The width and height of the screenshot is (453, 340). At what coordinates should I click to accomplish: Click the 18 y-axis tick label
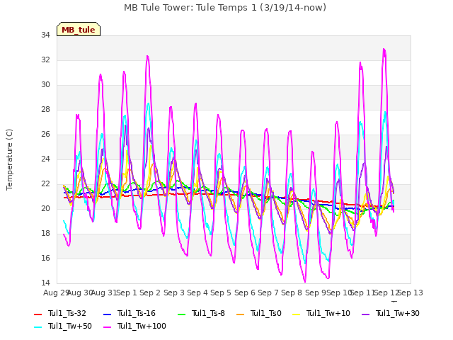point(45,234)
